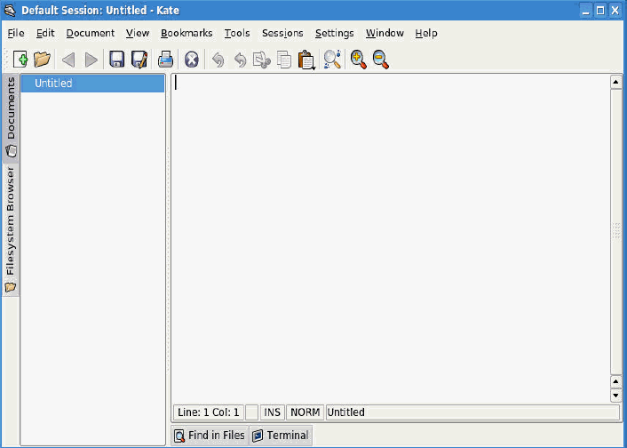Open the View menu
This screenshot has height=448, width=627.
[x=138, y=33]
